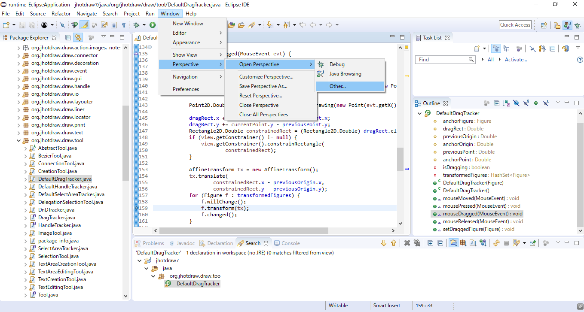Show Next Match arrow in Search view

tap(384, 243)
